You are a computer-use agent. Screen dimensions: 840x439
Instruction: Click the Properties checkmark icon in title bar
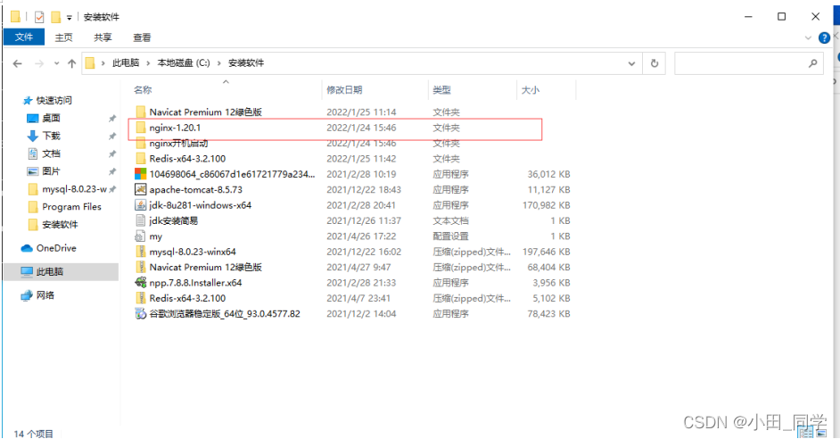[39, 17]
